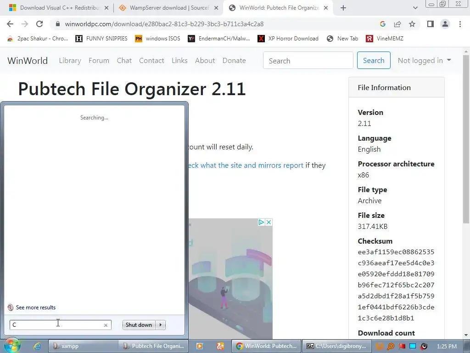Click the Windows Start orb
470x353 pixels.
(x=12, y=346)
